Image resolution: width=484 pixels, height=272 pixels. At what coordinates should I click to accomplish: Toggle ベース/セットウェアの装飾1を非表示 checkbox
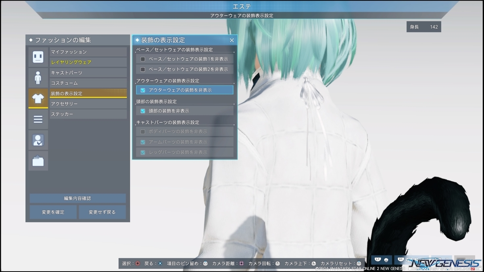point(143,59)
